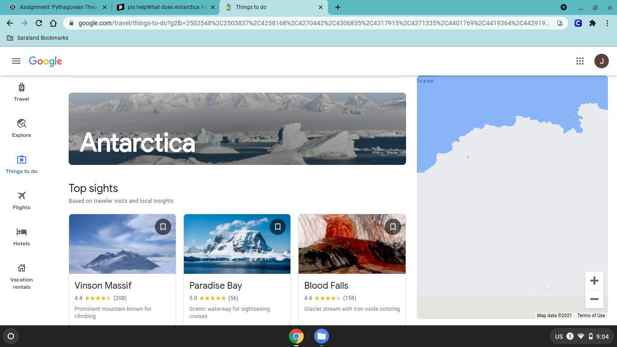Screen dimensions: 617x347
Task: Open the Terms of Use map link
Action: coord(591,315)
